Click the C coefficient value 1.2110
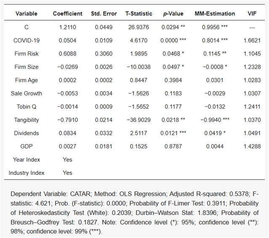Screen dimensions: 269x238 click(67, 27)
